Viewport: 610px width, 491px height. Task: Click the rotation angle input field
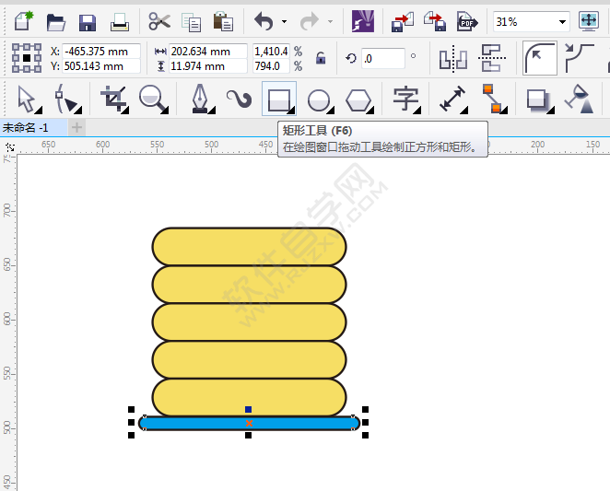pyautogui.click(x=382, y=59)
